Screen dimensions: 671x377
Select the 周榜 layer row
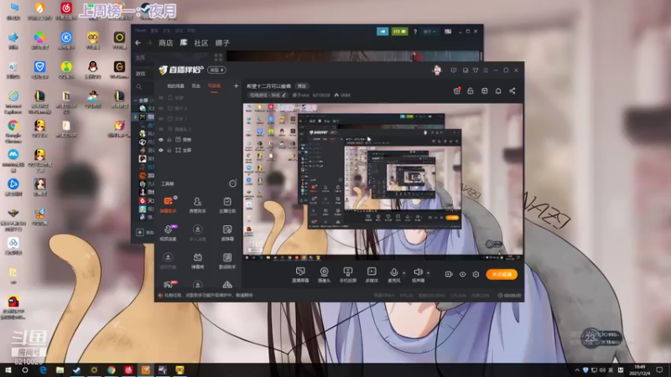point(198,140)
